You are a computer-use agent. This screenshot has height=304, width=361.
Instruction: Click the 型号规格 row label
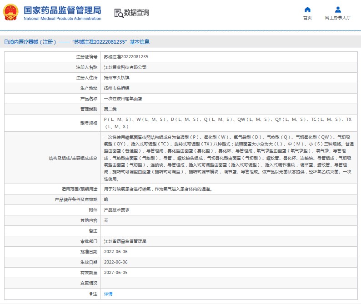pyautogui.click(x=89, y=123)
